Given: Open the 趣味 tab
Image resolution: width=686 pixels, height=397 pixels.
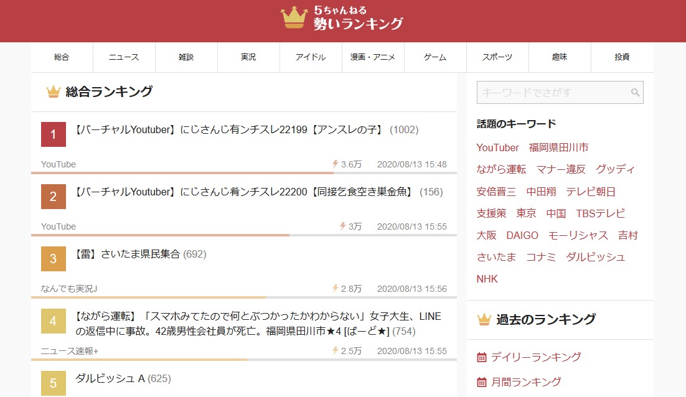Looking at the screenshot, I should 560,57.
